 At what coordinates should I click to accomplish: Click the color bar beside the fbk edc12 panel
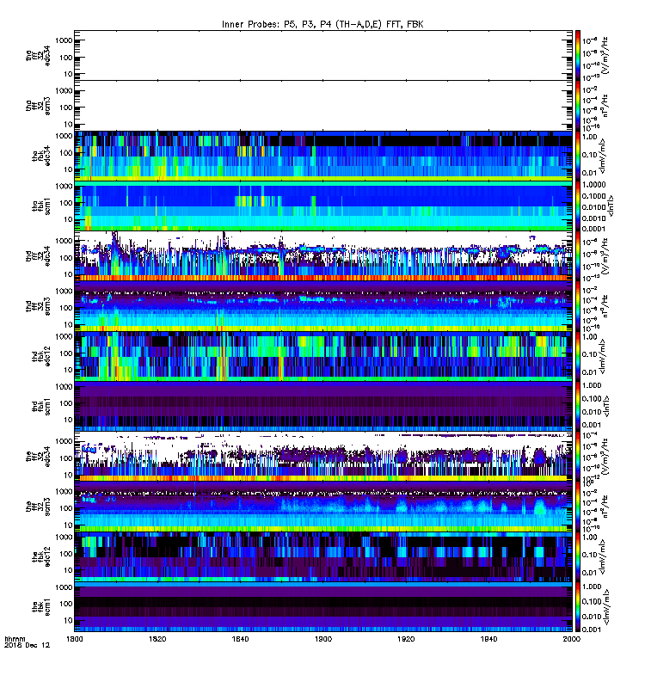click(x=578, y=556)
